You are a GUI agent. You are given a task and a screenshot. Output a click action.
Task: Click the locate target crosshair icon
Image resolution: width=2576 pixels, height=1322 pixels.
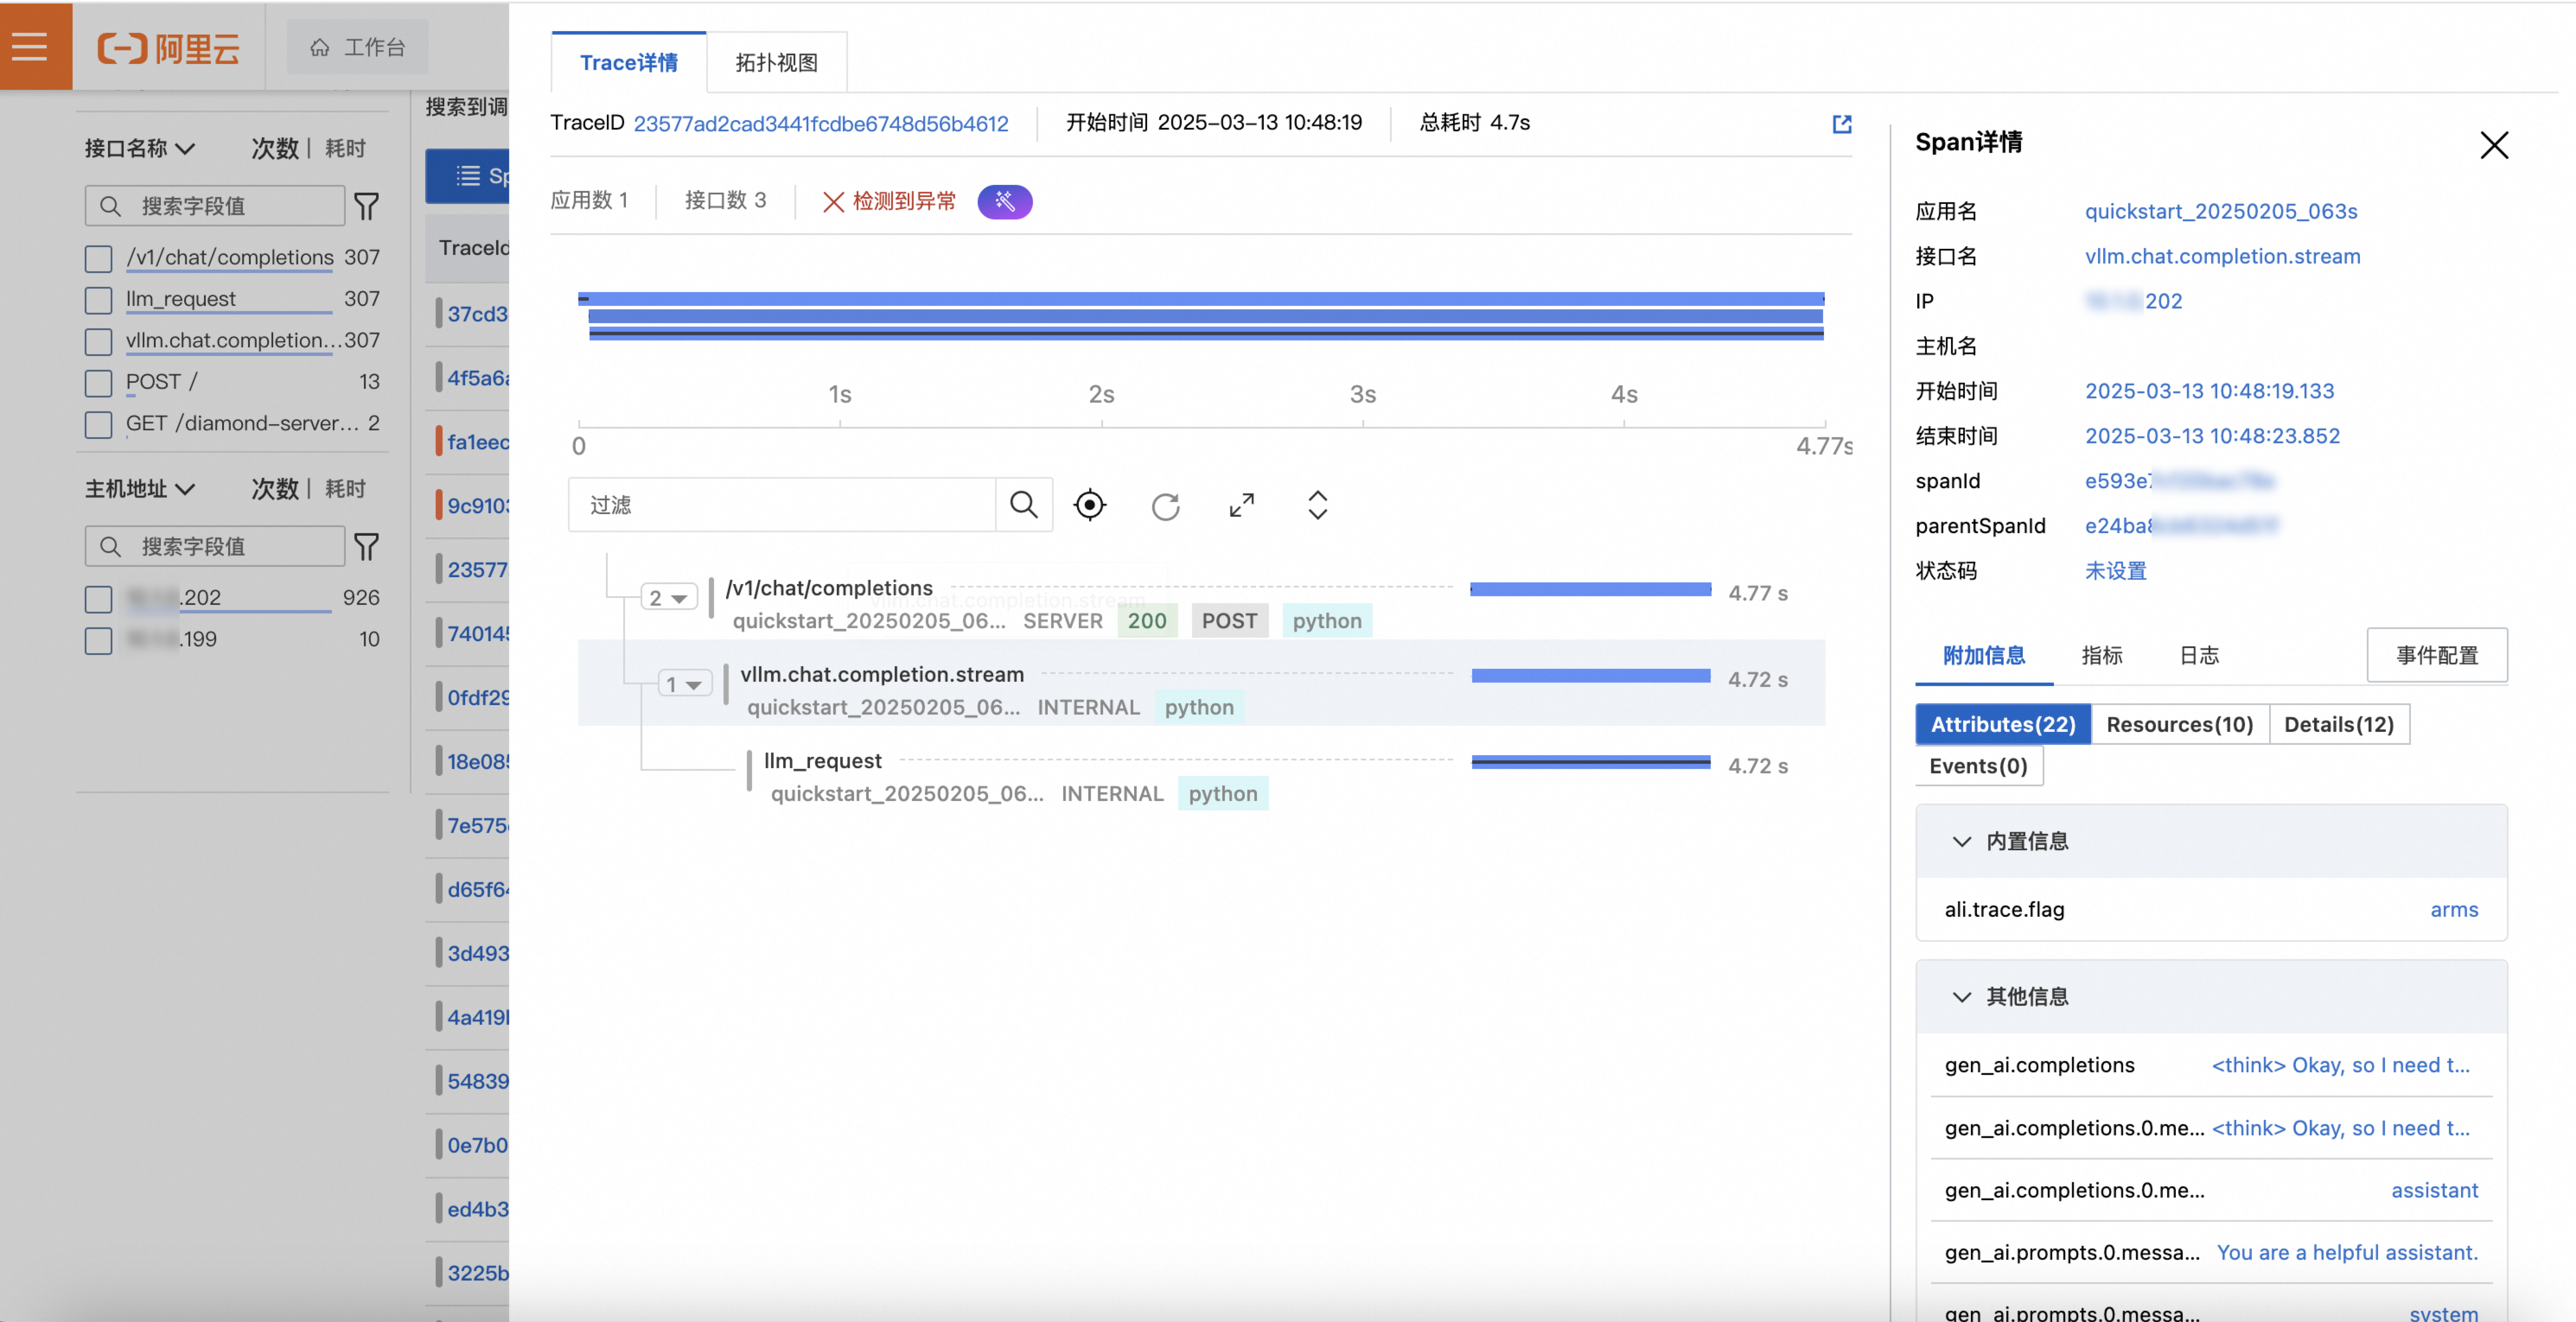pos(1089,505)
